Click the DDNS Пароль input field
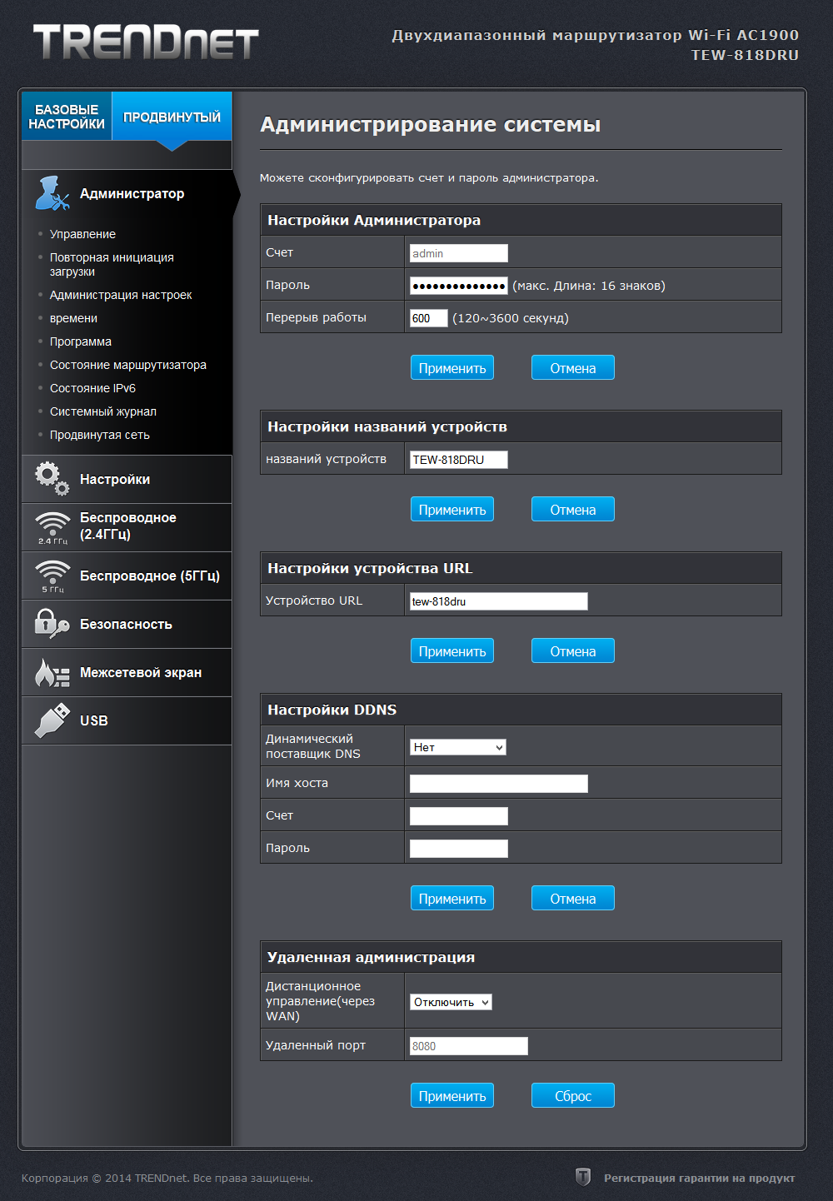The image size is (833, 1201). point(459,849)
